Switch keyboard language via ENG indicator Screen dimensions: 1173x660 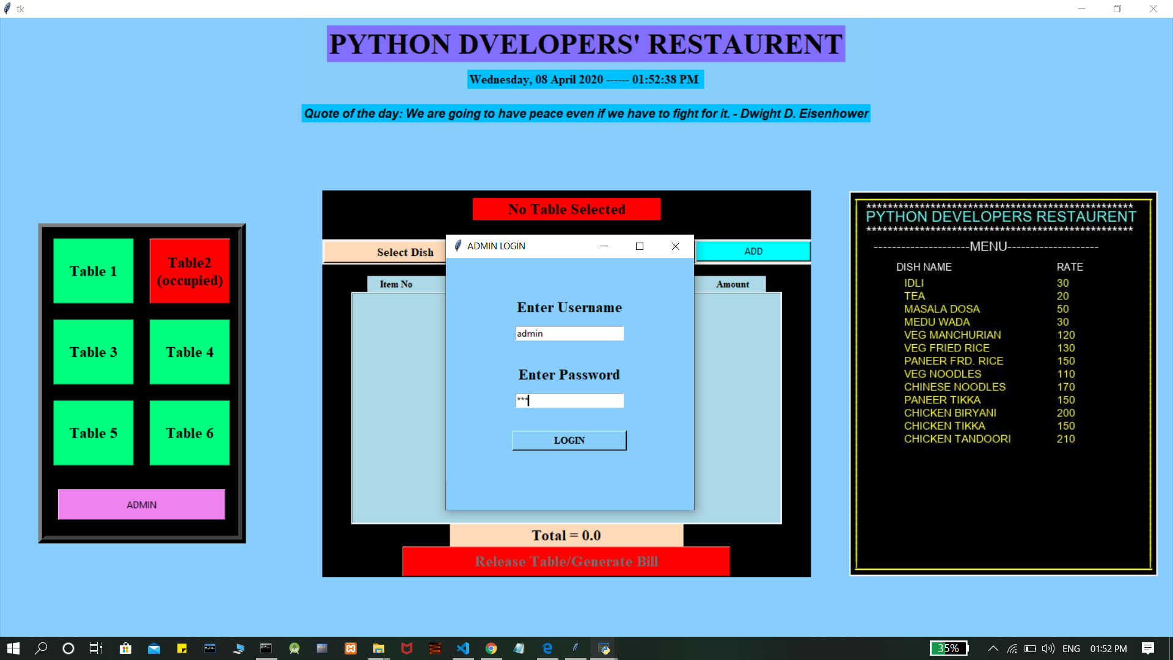[x=1071, y=648]
